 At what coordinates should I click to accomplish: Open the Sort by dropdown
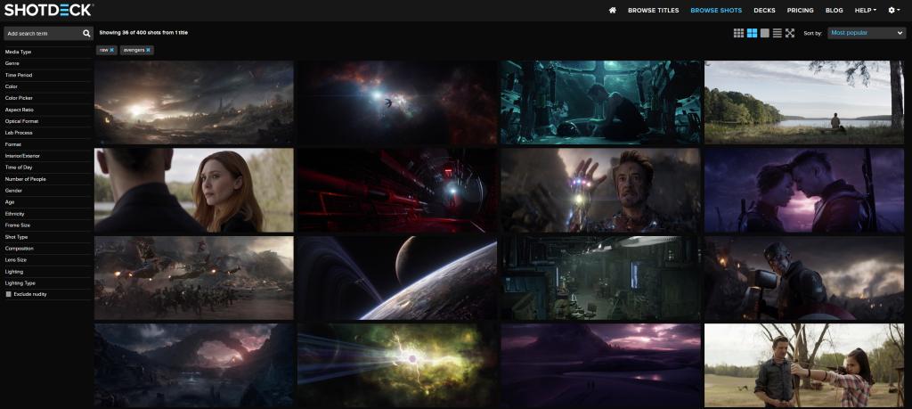867,33
